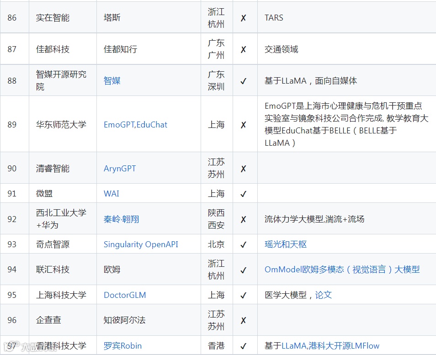Select the 广东广州 location cell
This screenshot has width=436, height=355.
[217, 49]
